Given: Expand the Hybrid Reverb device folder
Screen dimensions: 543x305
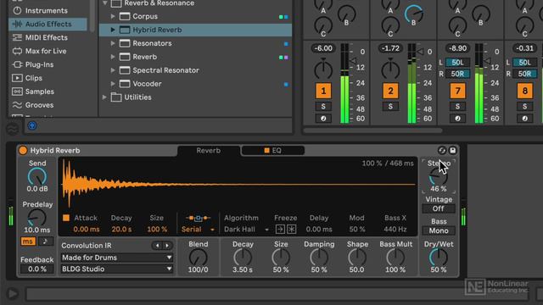Looking at the screenshot, I should (x=113, y=30).
